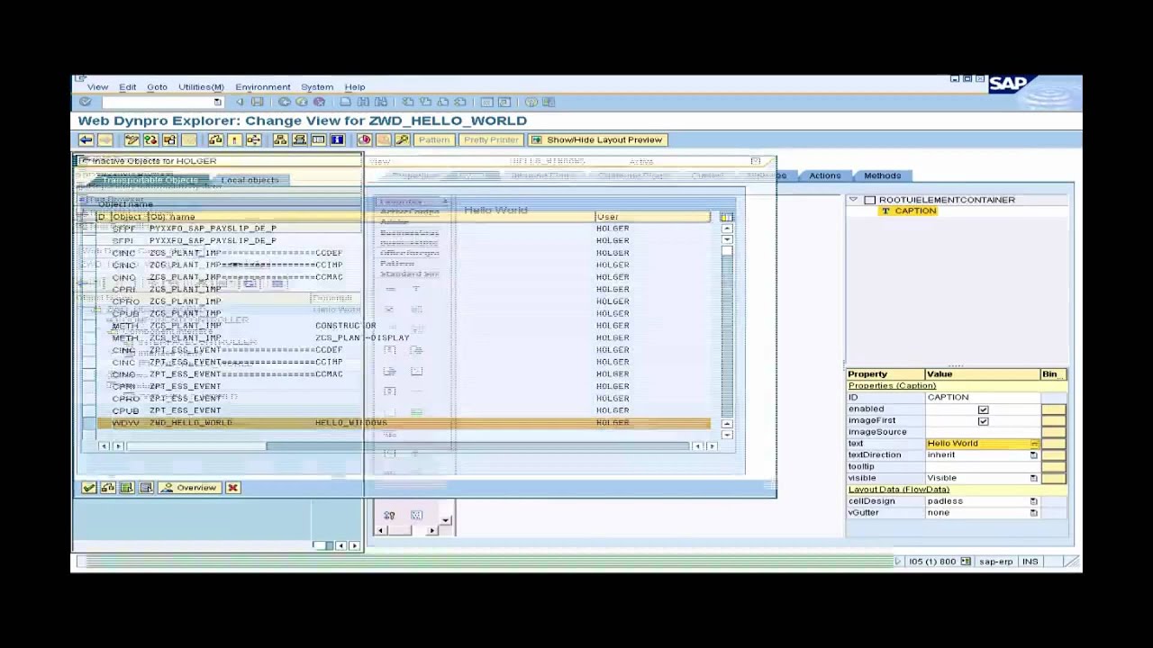1153x648 pixels.
Task: Click the Save disk icon in standard toolbar
Action: pyautogui.click(x=258, y=103)
